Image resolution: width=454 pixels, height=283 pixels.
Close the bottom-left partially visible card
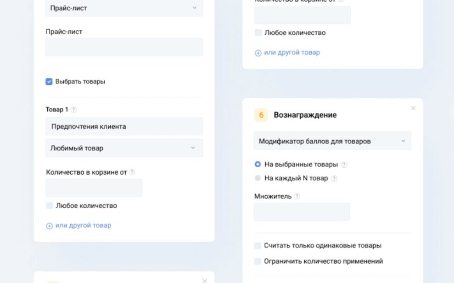click(205, 281)
